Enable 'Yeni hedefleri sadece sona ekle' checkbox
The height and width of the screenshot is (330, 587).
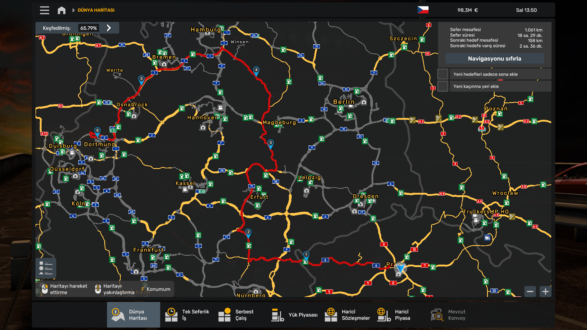443,74
